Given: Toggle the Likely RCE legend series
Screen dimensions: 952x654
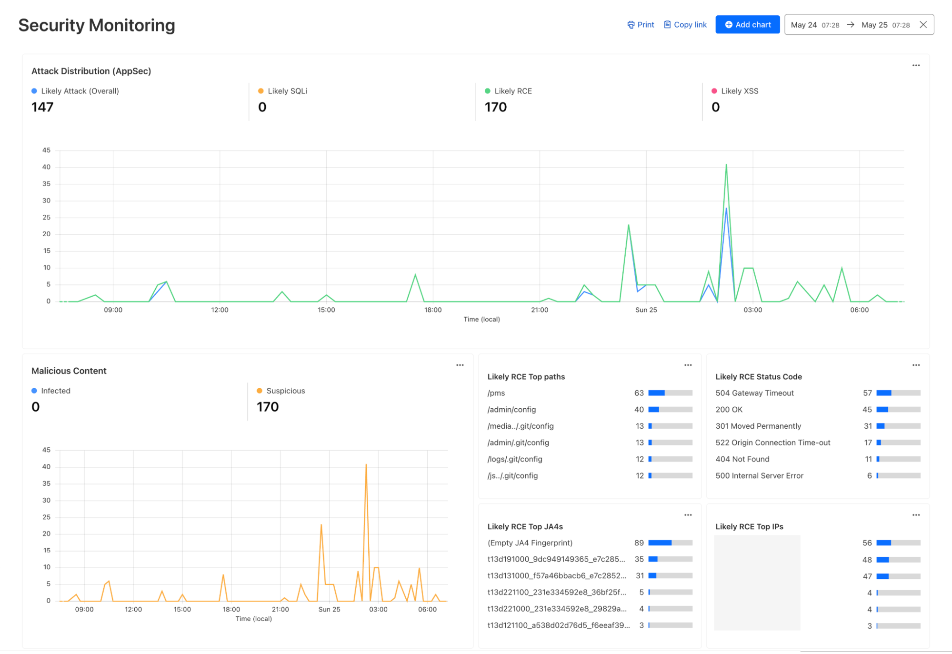Looking at the screenshot, I should 508,91.
